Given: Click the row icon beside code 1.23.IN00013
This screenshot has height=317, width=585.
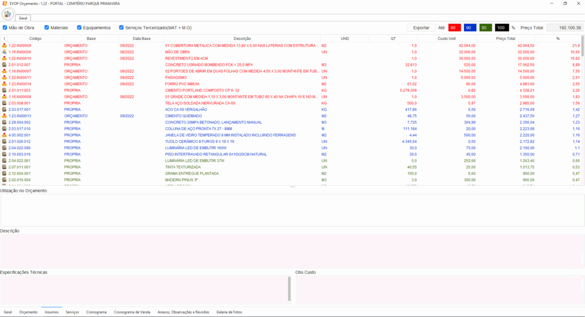Looking at the screenshot, I should pos(5,116).
